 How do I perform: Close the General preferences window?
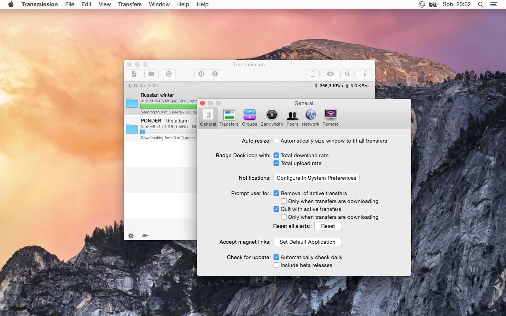(x=202, y=103)
